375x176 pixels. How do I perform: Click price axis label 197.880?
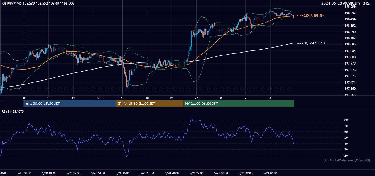(x=350, y=57)
